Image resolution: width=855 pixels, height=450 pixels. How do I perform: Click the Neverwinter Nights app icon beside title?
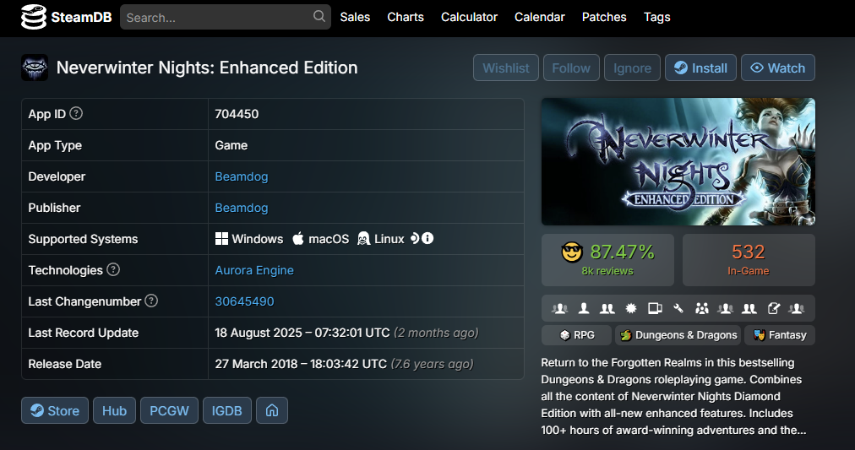coord(35,68)
